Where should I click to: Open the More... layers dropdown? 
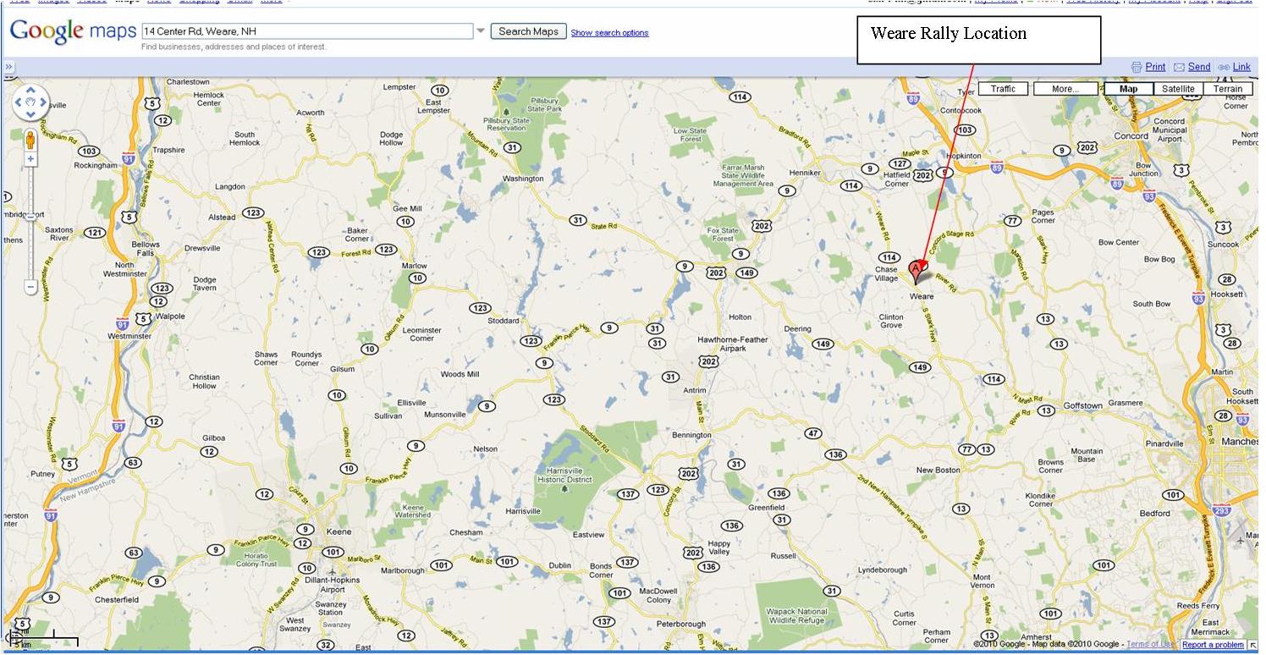[1065, 89]
